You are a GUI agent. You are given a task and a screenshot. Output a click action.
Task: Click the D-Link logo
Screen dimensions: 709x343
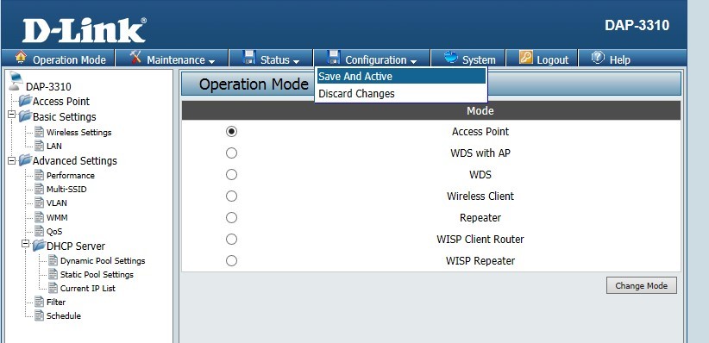click(85, 30)
